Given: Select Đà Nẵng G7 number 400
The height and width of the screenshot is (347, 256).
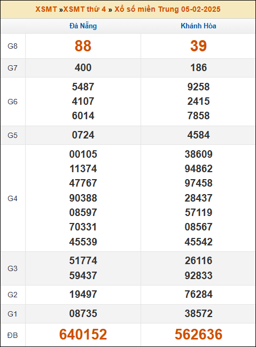Looking at the screenshot, I should click(x=83, y=68).
